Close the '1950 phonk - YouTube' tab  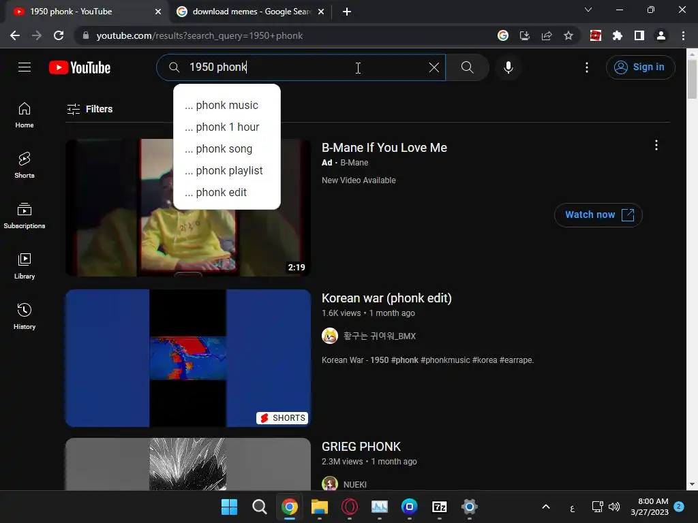[158, 12]
